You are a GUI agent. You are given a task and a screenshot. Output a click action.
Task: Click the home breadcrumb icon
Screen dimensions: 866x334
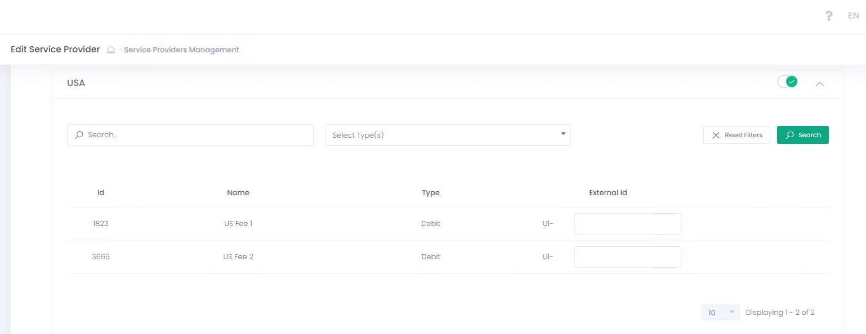pos(111,49)
